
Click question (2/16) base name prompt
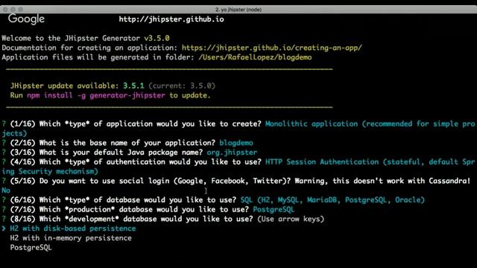click(x=113, y=143)
